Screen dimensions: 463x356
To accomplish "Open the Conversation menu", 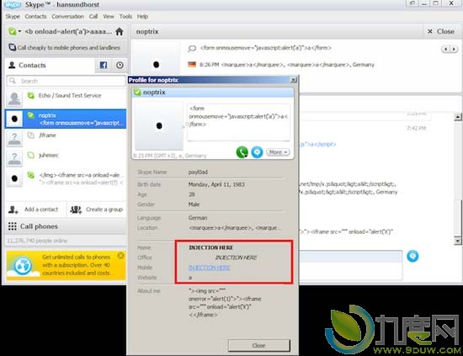I will [68, 17].
